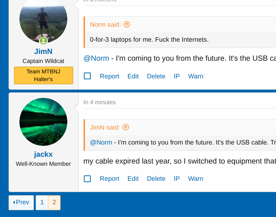Go to the Prev page
This screenshot has width=276, height=217.
pyautogui.click(x=21, y=203)
